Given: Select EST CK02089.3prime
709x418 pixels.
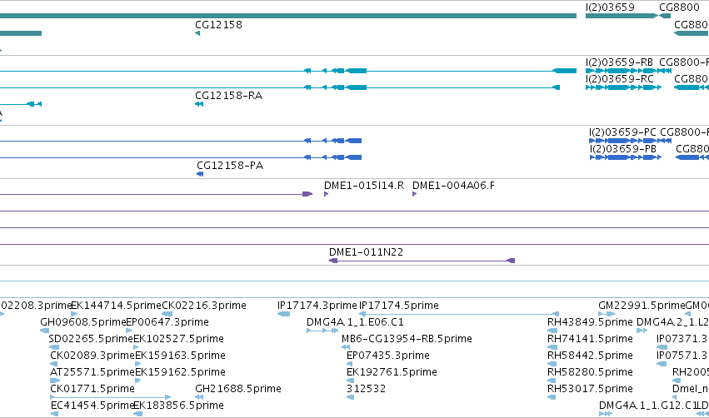Looking at the screenshot, I should tap(92, 356).
